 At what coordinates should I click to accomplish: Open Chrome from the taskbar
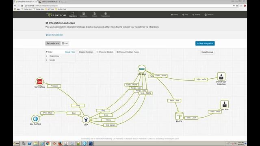pos(48,143)
